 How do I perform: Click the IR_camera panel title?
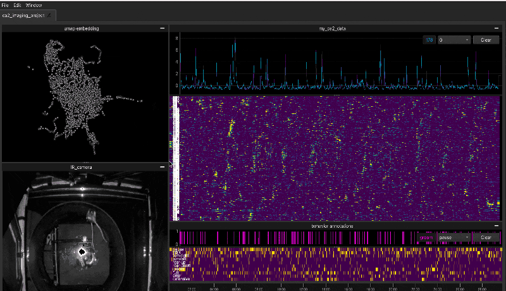click(82, 167)
